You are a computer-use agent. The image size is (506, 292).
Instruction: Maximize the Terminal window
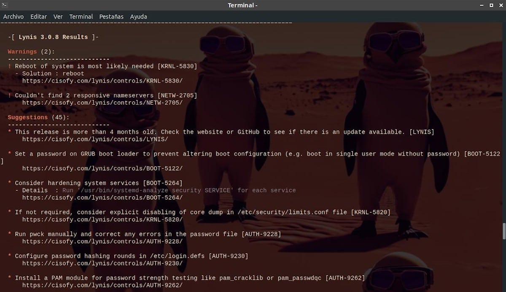point(491,5)
